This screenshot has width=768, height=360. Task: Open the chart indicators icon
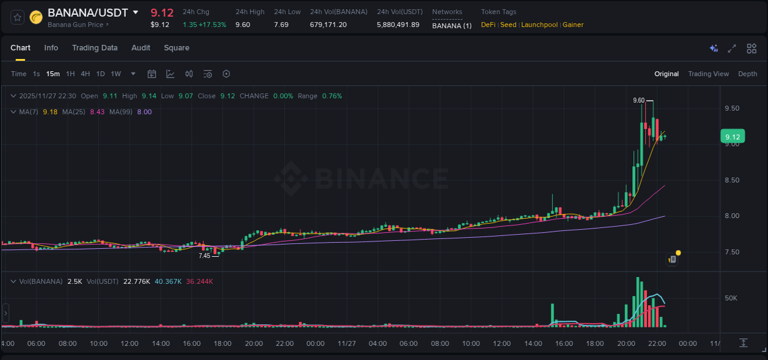coord(208,74)
